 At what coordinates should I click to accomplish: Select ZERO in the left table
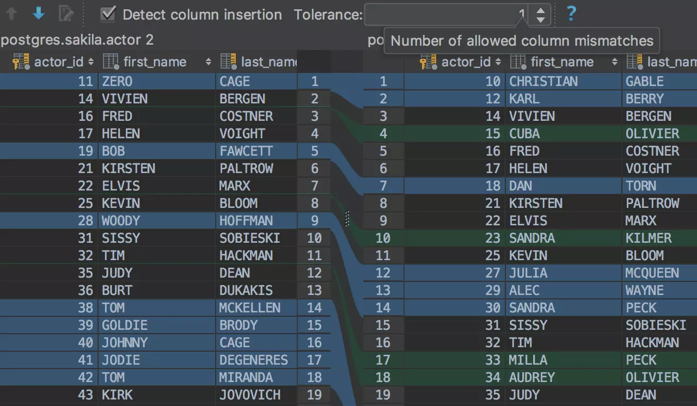(x=117, y=82)
